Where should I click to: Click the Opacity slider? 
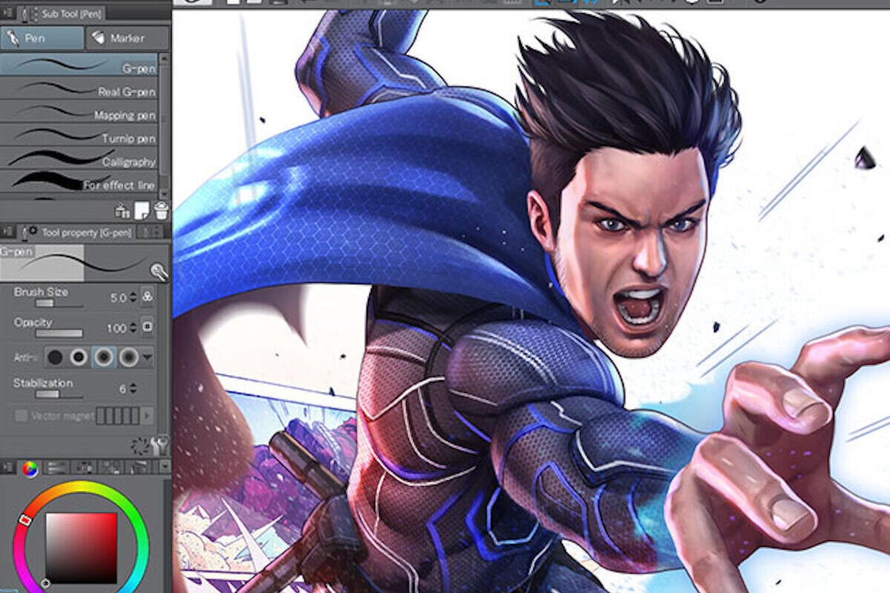[59, 334]
